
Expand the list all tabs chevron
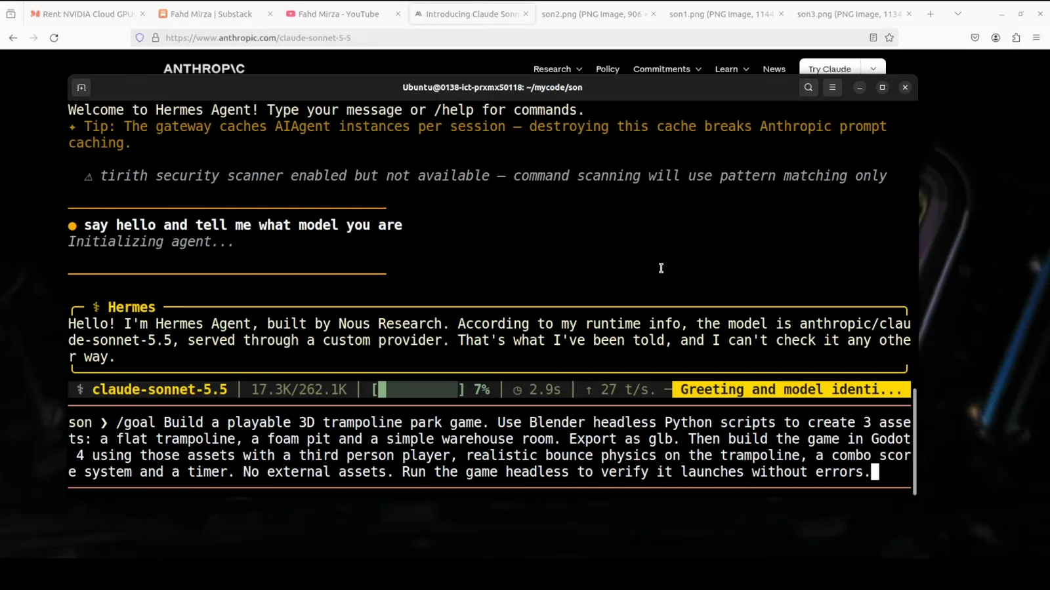pyautogui.click(x=957, y=14)
